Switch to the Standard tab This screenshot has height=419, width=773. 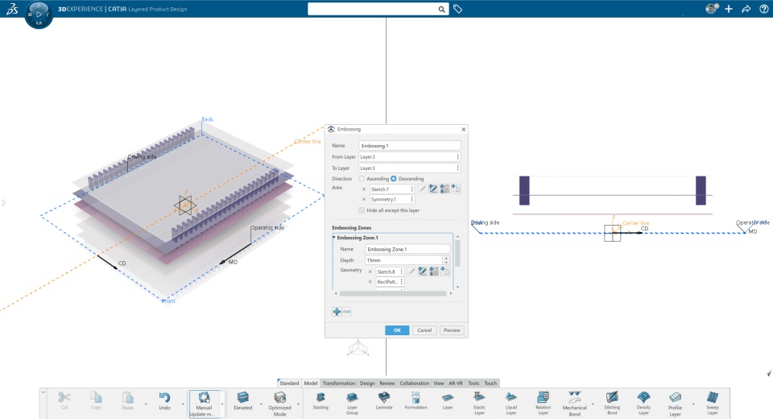coord(289,383)
